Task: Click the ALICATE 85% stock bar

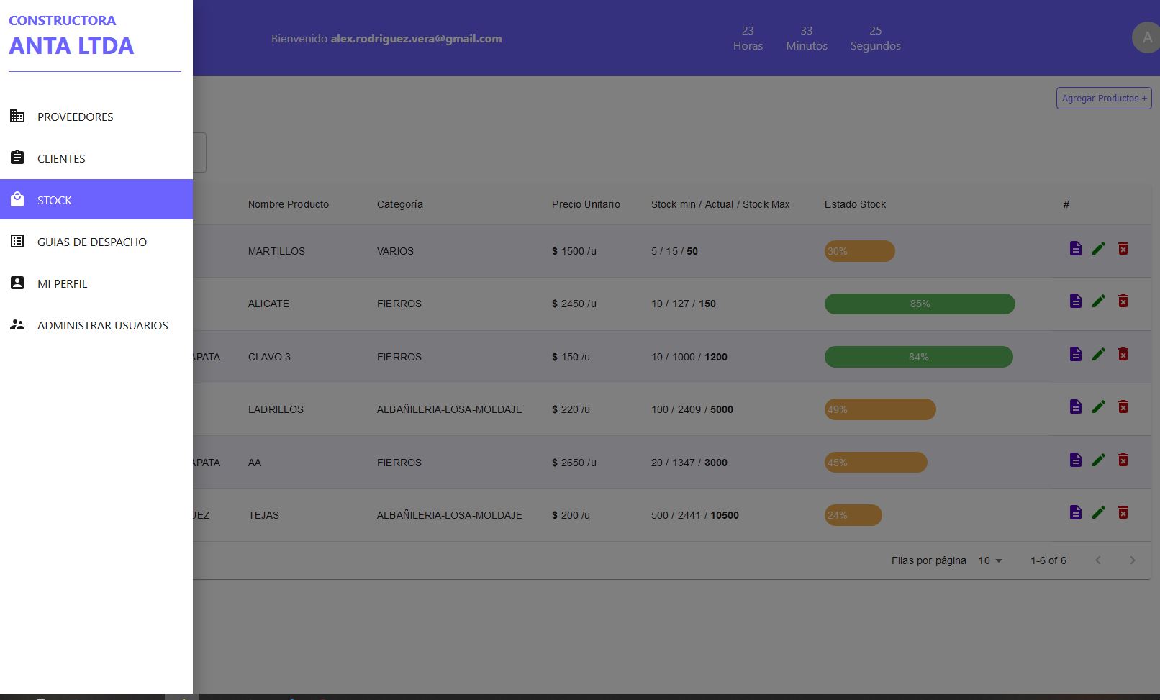Action: [920, 304]
